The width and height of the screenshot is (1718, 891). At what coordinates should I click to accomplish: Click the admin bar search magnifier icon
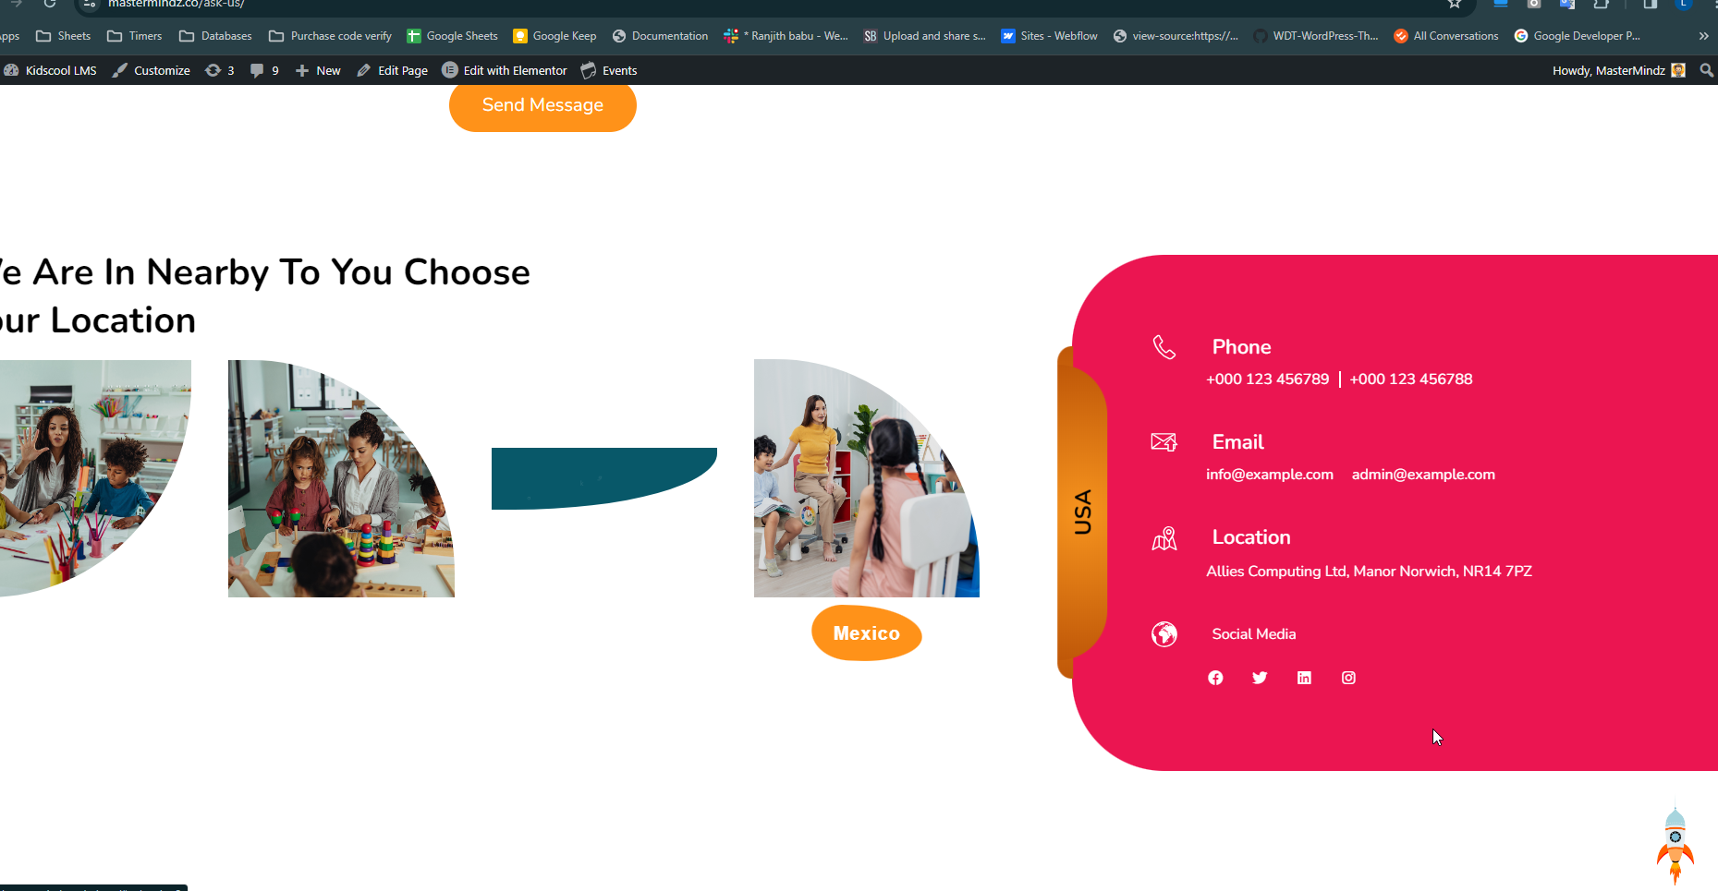point(1706,70)
